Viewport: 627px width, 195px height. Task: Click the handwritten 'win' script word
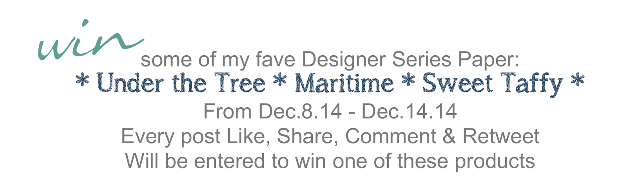tap(90, 41)
